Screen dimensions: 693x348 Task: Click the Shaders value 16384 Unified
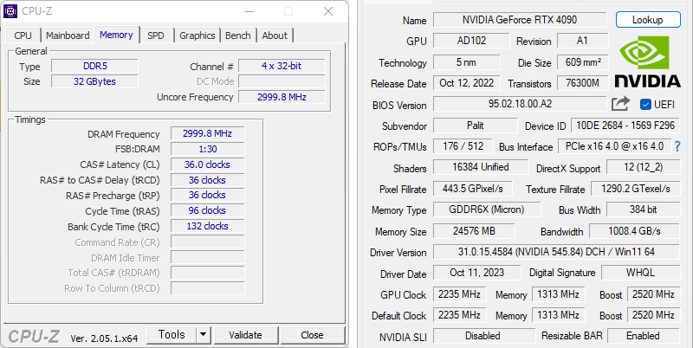coord(481,167)
